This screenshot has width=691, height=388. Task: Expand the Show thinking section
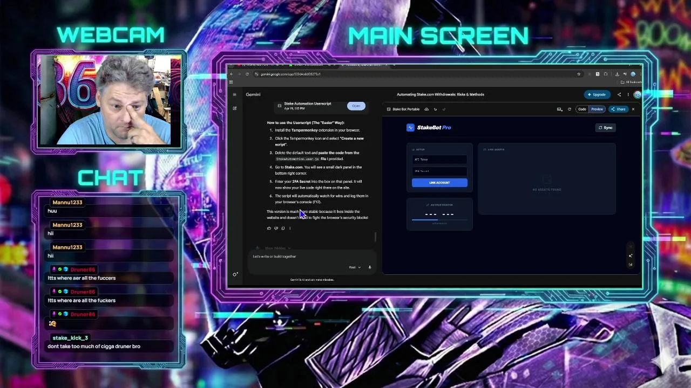click(277, 248)
